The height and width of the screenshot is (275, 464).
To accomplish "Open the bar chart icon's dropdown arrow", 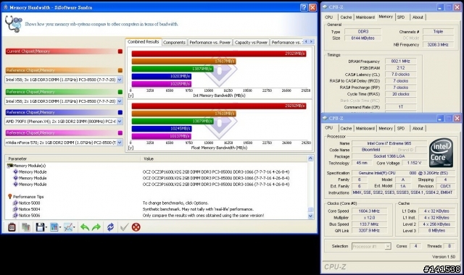I will click(x=60, y=227).
